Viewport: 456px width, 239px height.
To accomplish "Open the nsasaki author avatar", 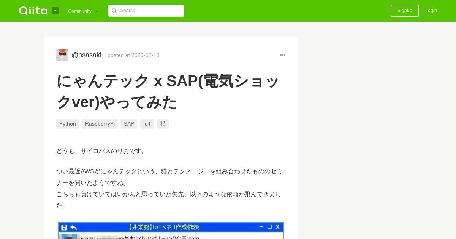I will coord(62,55).
